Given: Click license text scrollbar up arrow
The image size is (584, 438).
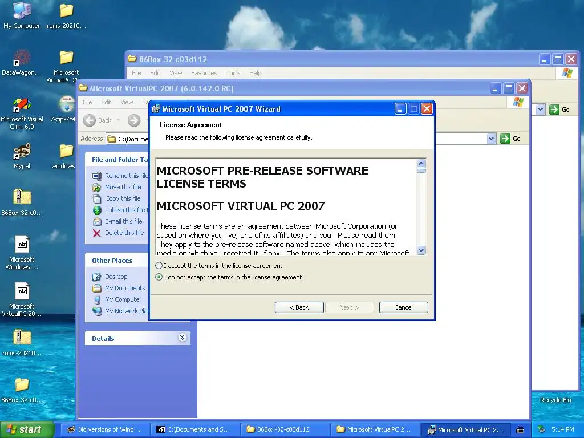Looking at the screenshot, I should click(421, 163).
